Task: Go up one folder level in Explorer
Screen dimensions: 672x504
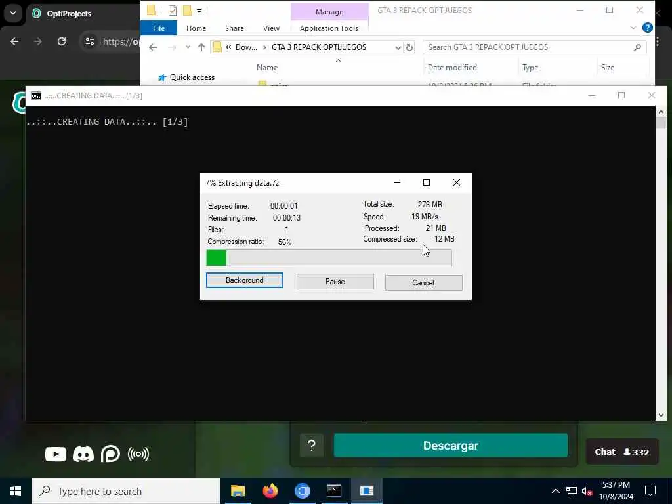Action: pos(201,47)
